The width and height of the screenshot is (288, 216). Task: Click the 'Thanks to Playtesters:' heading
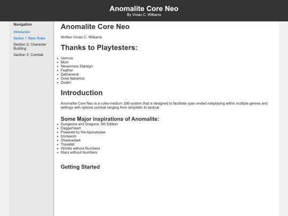pos(99,47)
